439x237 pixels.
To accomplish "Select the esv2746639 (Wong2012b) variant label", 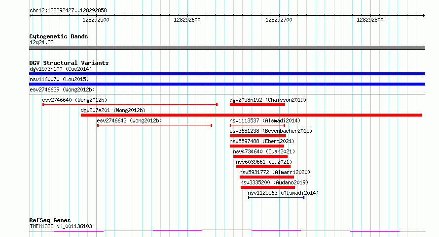I will [x=62, y=89].
